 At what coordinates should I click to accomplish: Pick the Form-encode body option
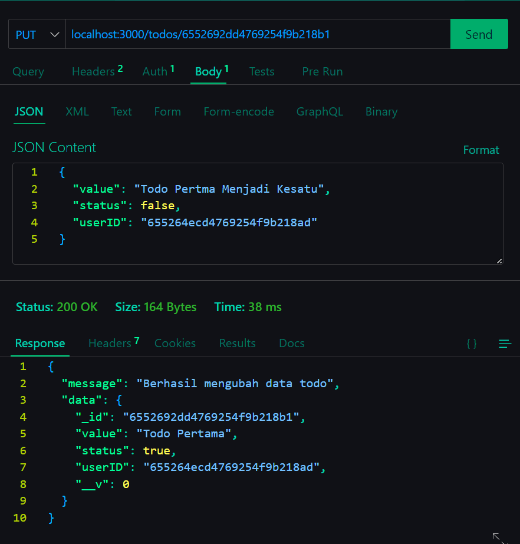(x=239, y=111)
